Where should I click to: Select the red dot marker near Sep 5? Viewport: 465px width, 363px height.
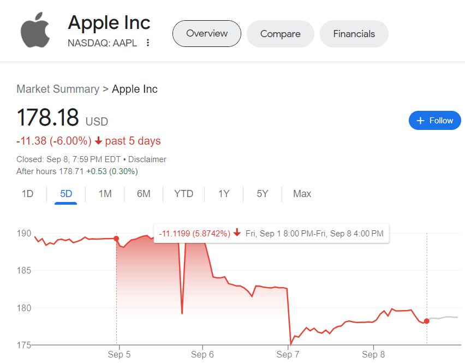[x=116, y=239]
